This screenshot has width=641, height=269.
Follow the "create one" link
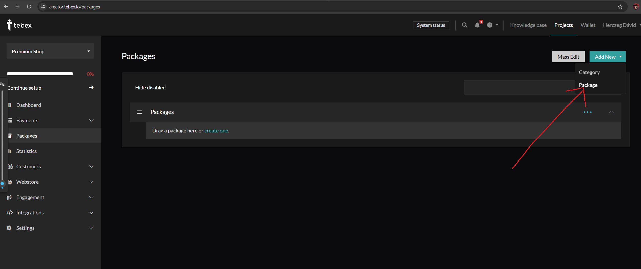216,131
